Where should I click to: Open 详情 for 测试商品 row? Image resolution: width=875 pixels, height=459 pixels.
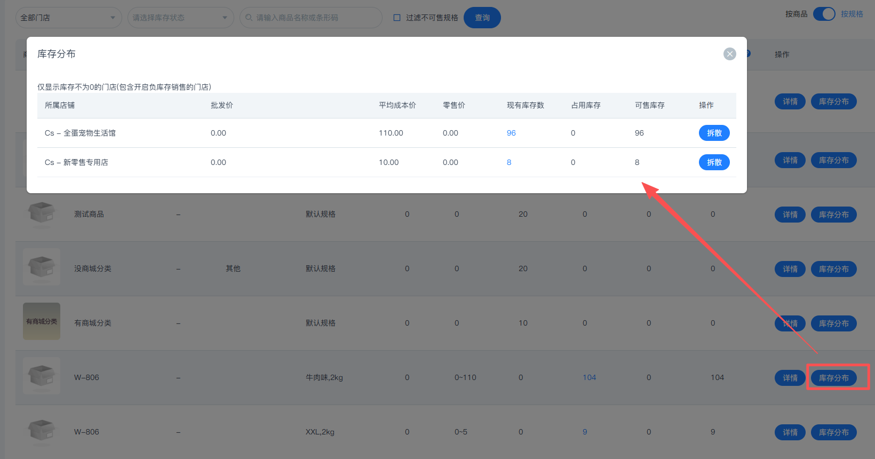pyautogui.click(x=790, y=215)
